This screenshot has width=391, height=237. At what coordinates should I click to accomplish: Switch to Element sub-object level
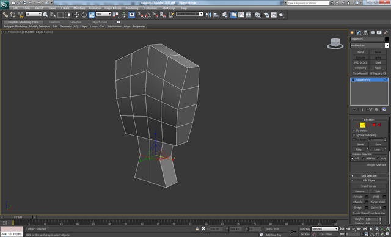click(x=379, y=125)
